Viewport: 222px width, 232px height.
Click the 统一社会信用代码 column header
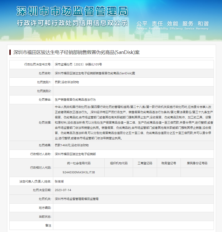(x=79, y=163)
